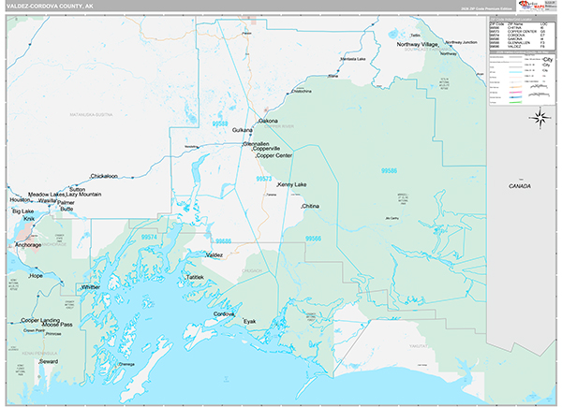Click the COPPER CENTER row in ZIP index
This screenshot has width=562, height=407.
coord(518,32)
